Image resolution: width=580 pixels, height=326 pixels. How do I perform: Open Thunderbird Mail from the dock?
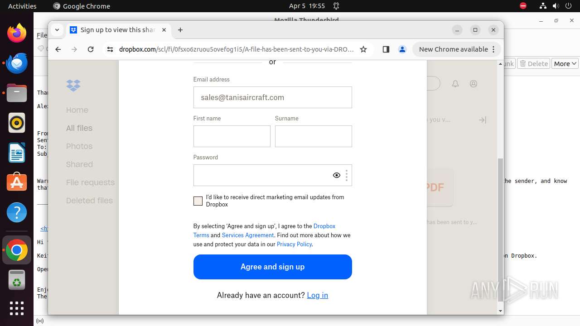17,63
